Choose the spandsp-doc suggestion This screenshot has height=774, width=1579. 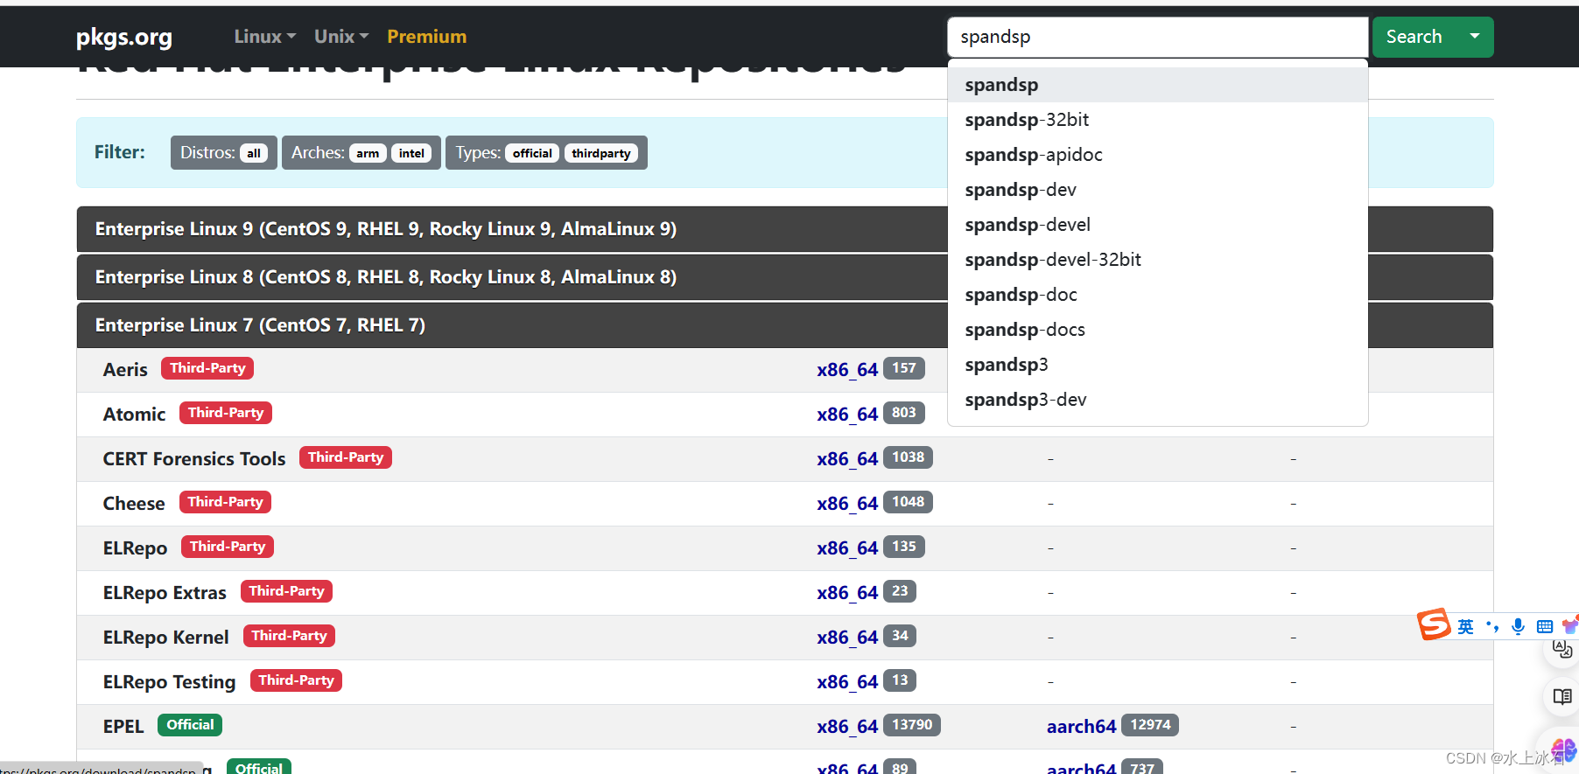1157,295
